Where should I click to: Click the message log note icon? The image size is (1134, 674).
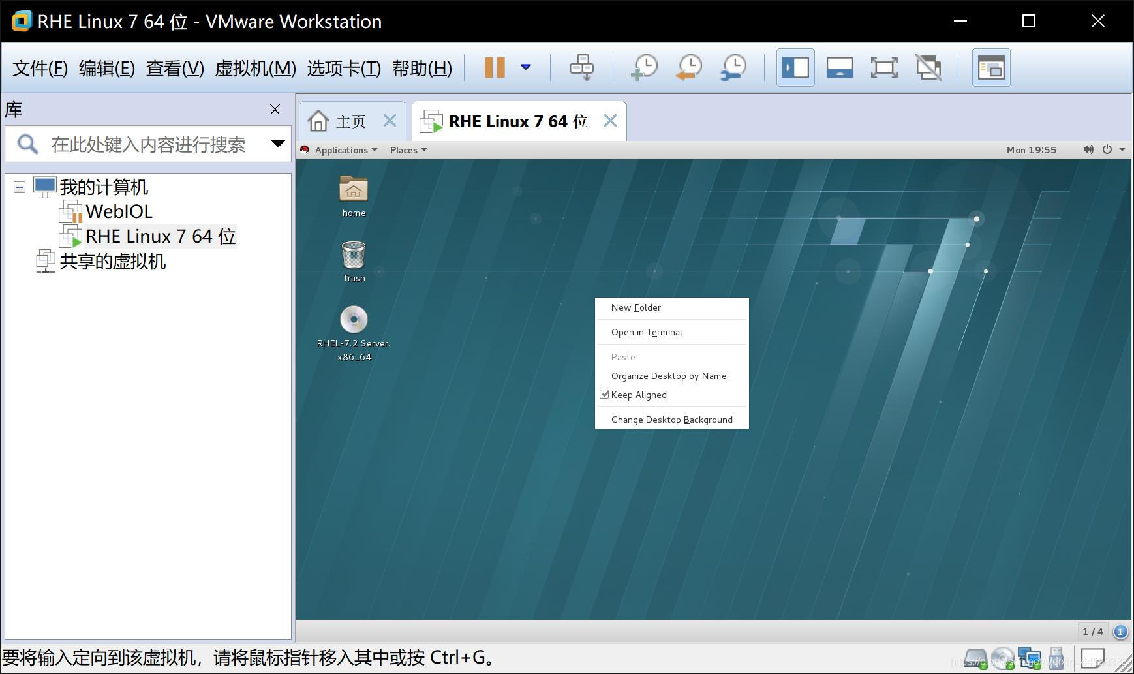1093,658
